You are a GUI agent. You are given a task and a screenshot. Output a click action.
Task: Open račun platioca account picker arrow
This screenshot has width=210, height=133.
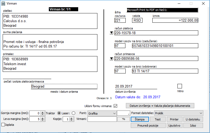click(111, 33)
